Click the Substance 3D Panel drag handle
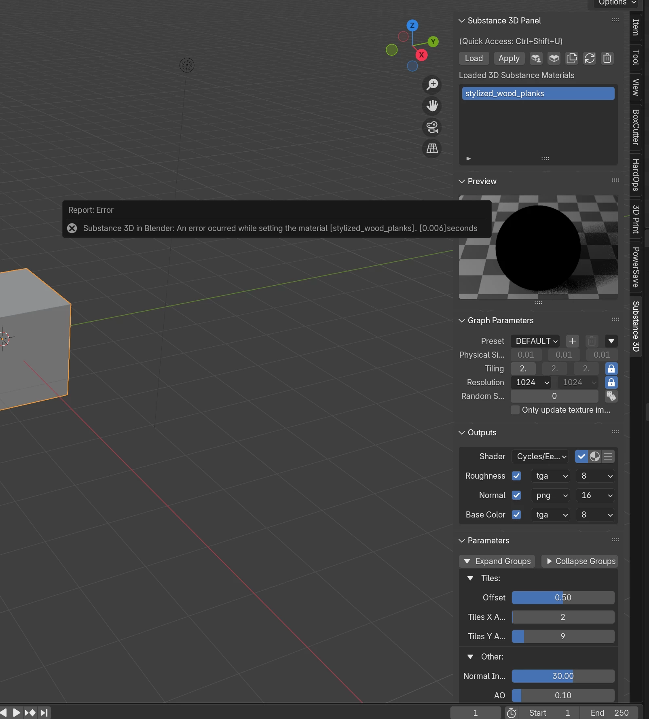The image size is (649, 719). tap(615, 19)
